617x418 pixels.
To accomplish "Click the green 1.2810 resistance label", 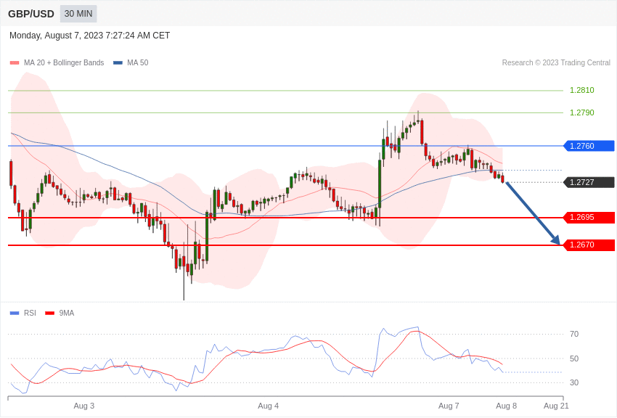I will (582, 91).
